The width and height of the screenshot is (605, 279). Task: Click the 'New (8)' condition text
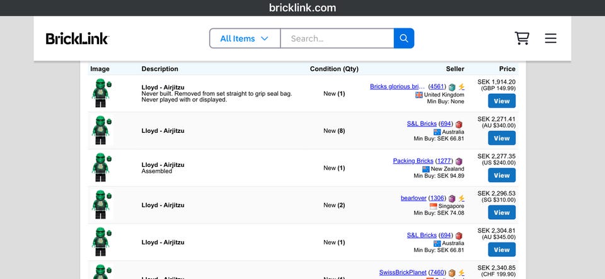(x=334, y=131)
